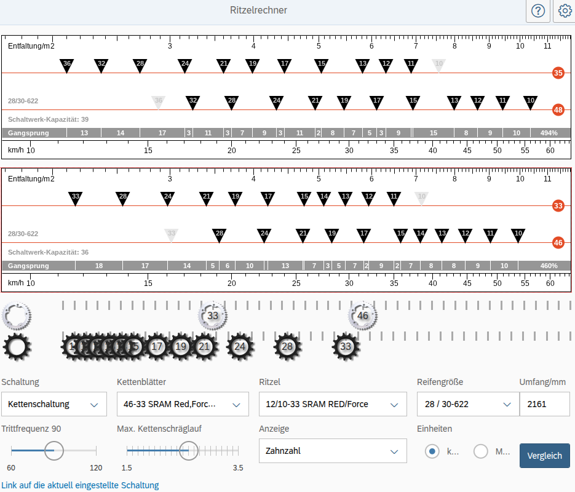The image size is (575, 492).
Task: Select the km/h units radio button
Action: [x=432, y=451]
